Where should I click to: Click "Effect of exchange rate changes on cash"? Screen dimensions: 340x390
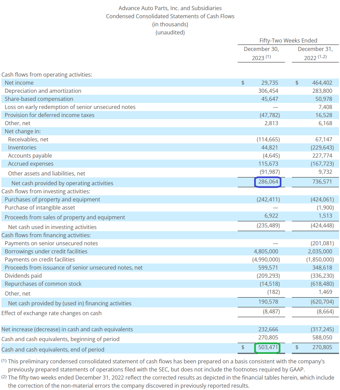52,313
